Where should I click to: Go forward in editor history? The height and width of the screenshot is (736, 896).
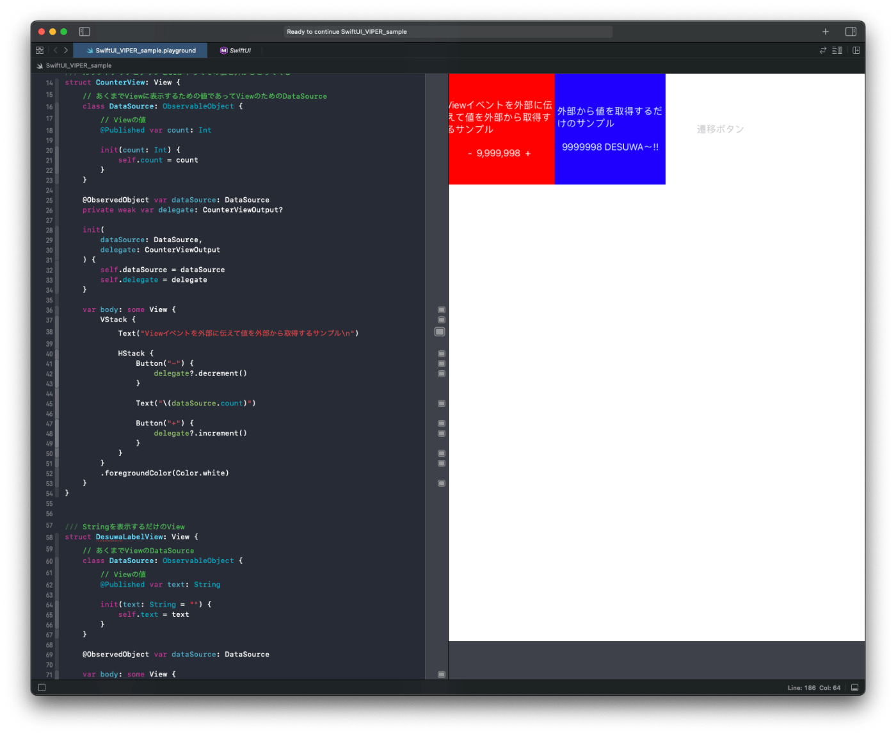(66, 50)
